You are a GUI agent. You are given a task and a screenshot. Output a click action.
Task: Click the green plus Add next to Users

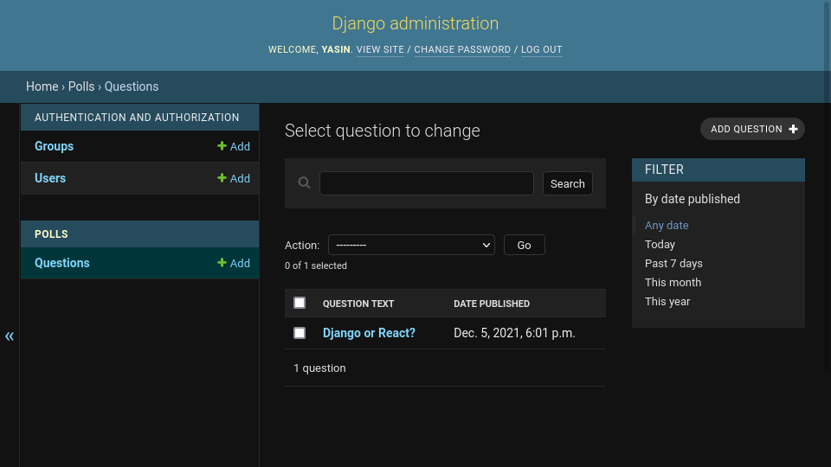tap(234, 178)
